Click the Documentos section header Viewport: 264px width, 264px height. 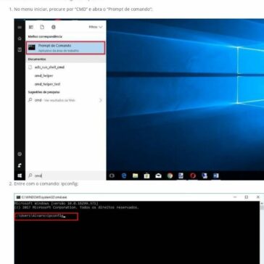[37, 59]
